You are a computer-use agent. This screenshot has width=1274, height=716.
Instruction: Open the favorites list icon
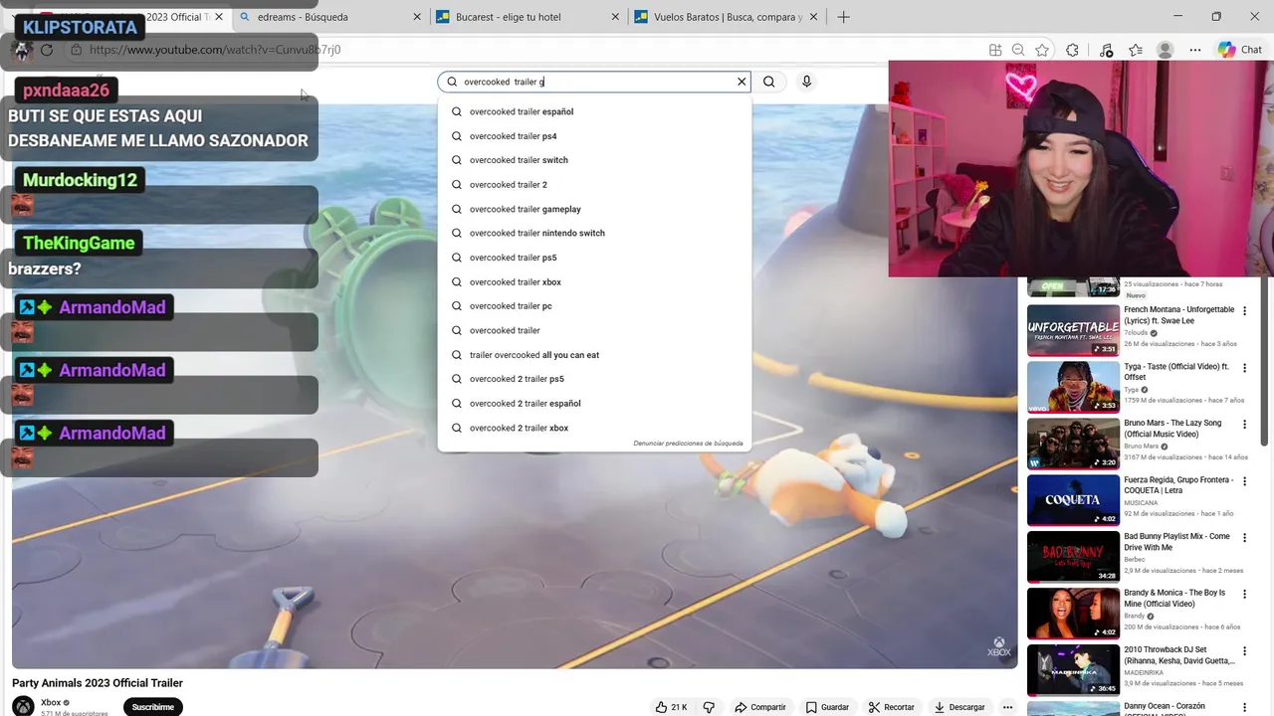coord(1136,50)
